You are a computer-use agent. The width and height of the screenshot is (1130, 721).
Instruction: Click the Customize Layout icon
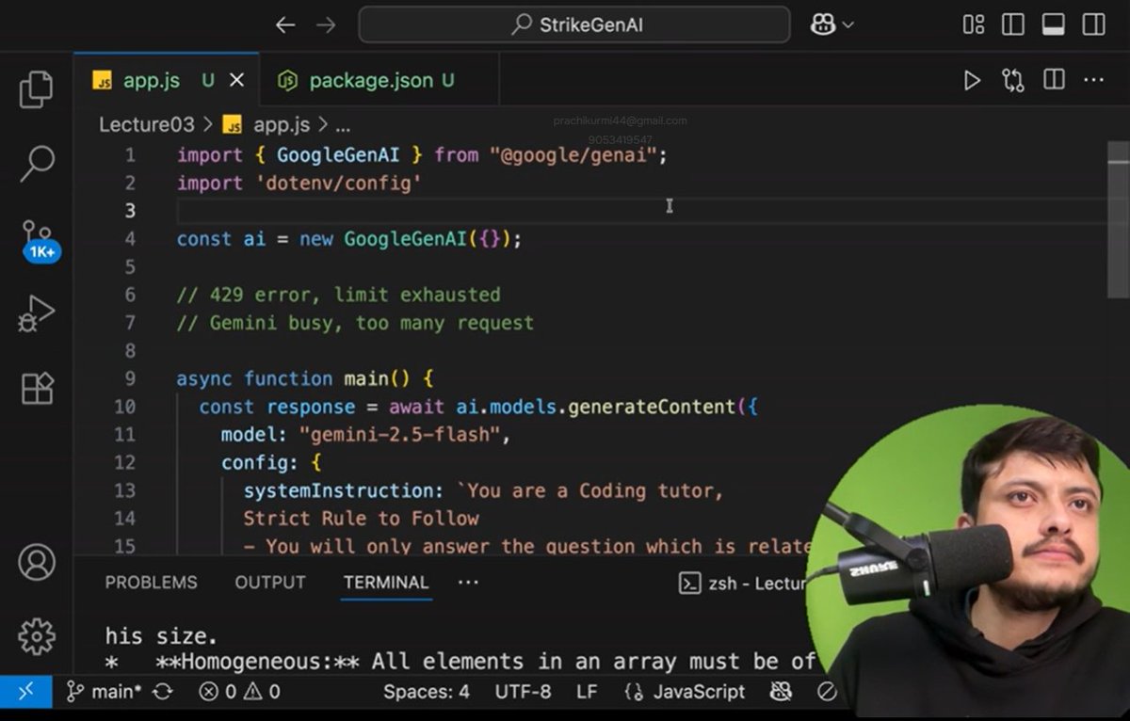tap(974, 25)
